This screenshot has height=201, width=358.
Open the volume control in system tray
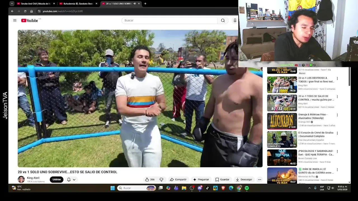(333, 188)
